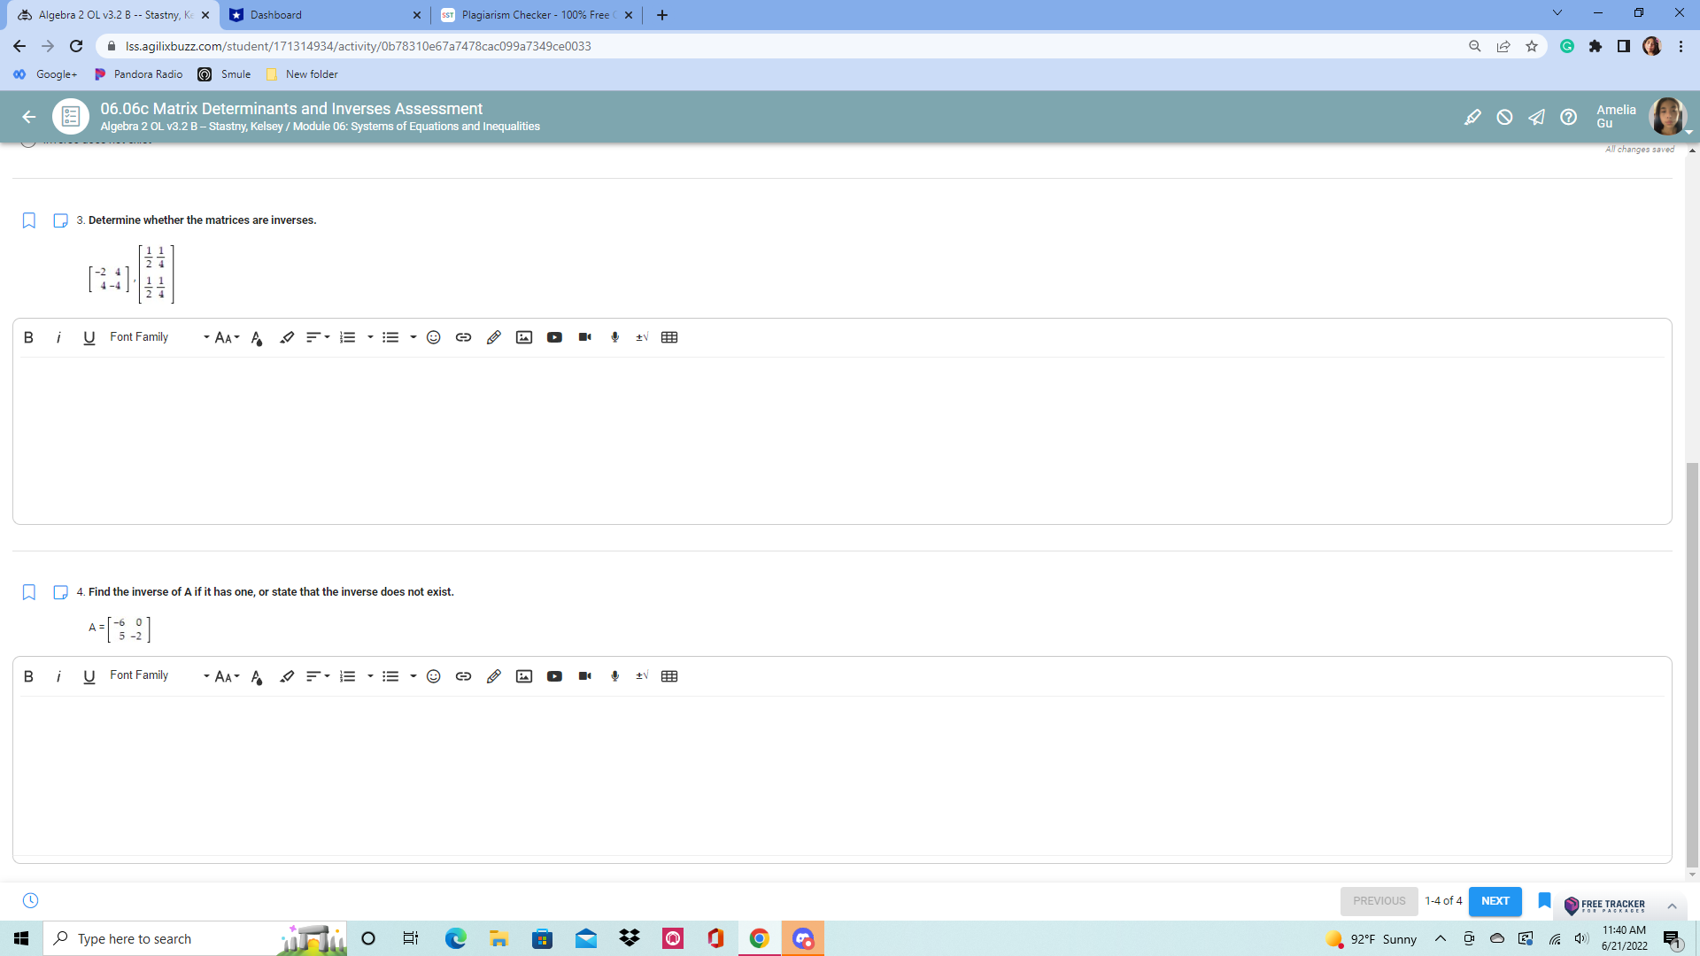This screenshot has width=1700, height=956.
Task: Toggle underline formatting for question 4
Action: [x=88, y=675]
